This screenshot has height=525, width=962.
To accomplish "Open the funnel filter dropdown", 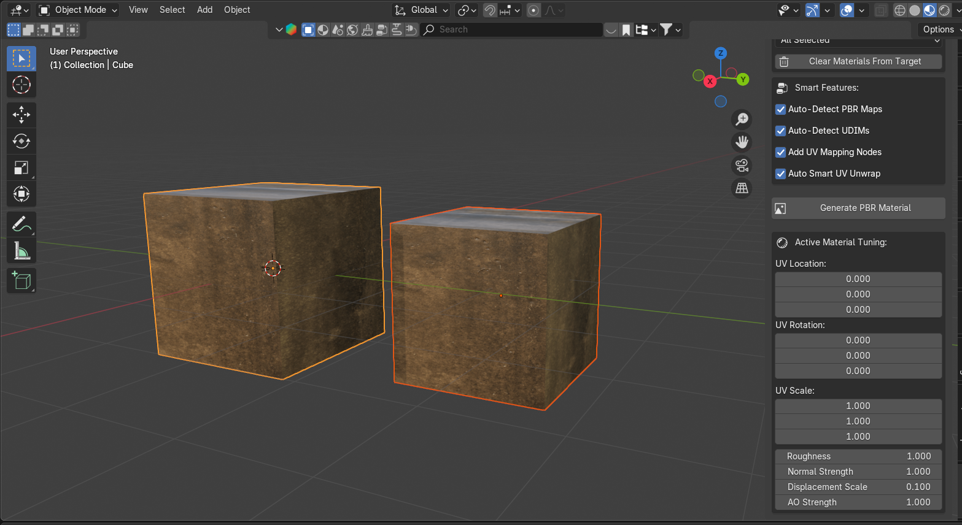I will coord(670,29).
